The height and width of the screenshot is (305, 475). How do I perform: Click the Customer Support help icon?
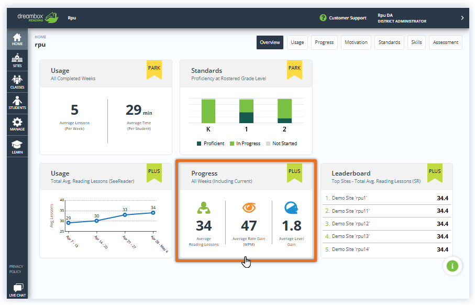(323, 18)
